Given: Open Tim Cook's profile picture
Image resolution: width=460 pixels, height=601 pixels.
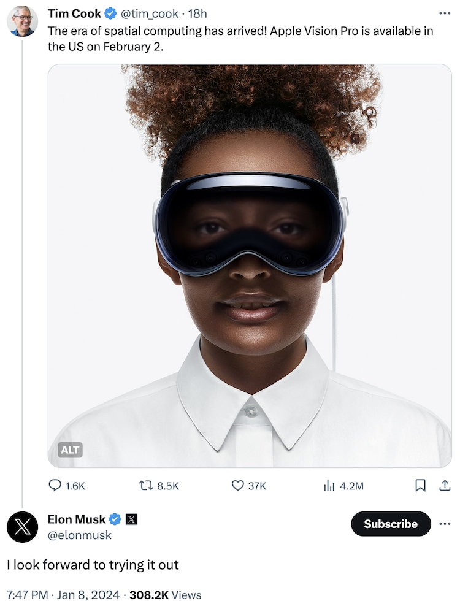Looking at the screenshot, I should (22, 21).
